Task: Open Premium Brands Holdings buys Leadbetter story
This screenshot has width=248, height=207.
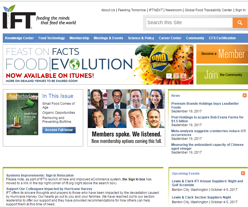Action: point(205,105)
